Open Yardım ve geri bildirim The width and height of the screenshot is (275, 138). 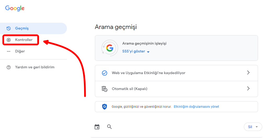click(35, 67)
